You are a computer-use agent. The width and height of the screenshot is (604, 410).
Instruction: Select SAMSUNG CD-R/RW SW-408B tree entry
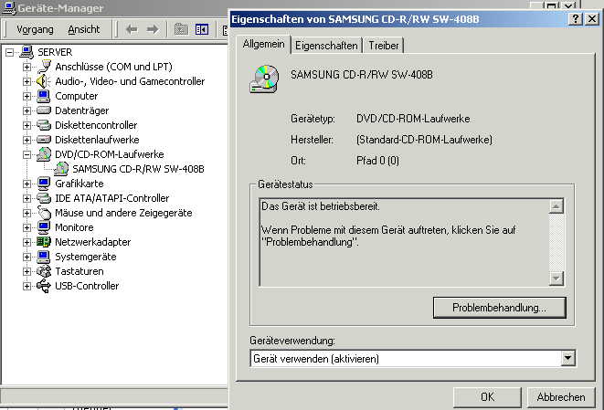tap(138, 169)
